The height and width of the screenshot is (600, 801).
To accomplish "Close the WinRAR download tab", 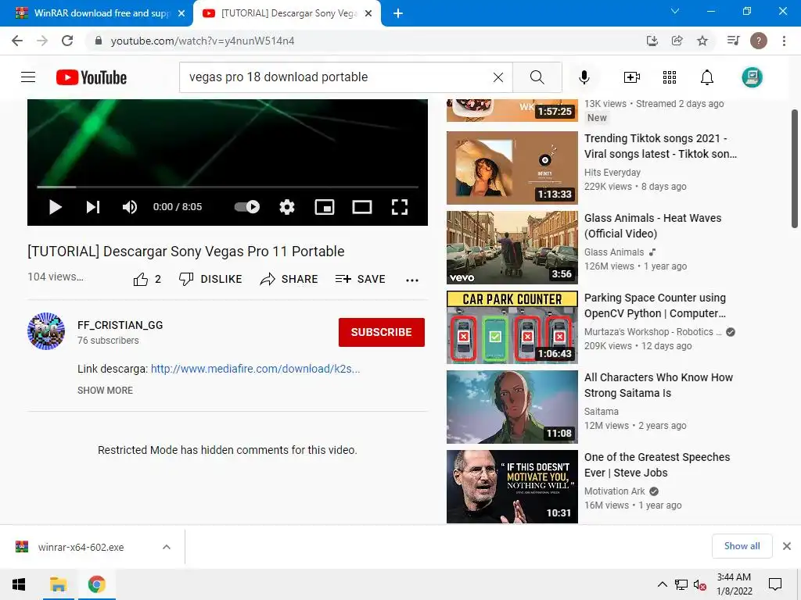I will (x=181, y=13).
